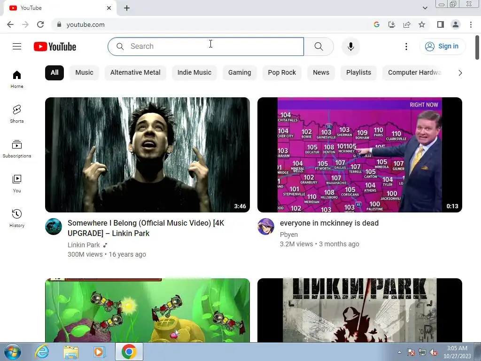Share this page via share icon
The width and height of the screenshot is (481, 361).
tap(407, 24)
